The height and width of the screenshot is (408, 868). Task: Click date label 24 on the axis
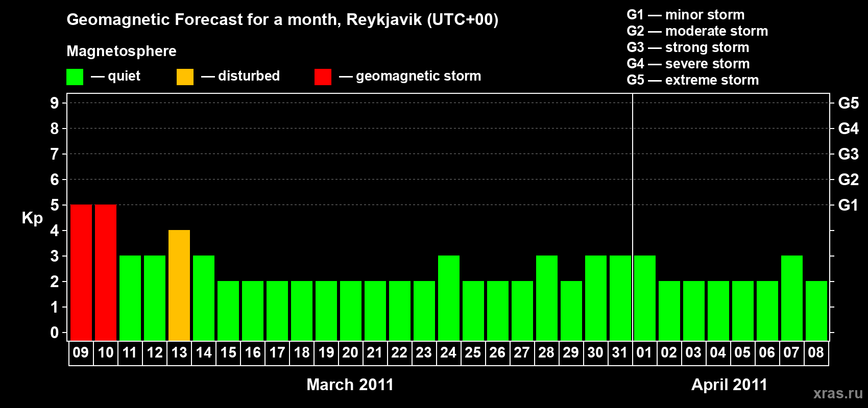448,352
